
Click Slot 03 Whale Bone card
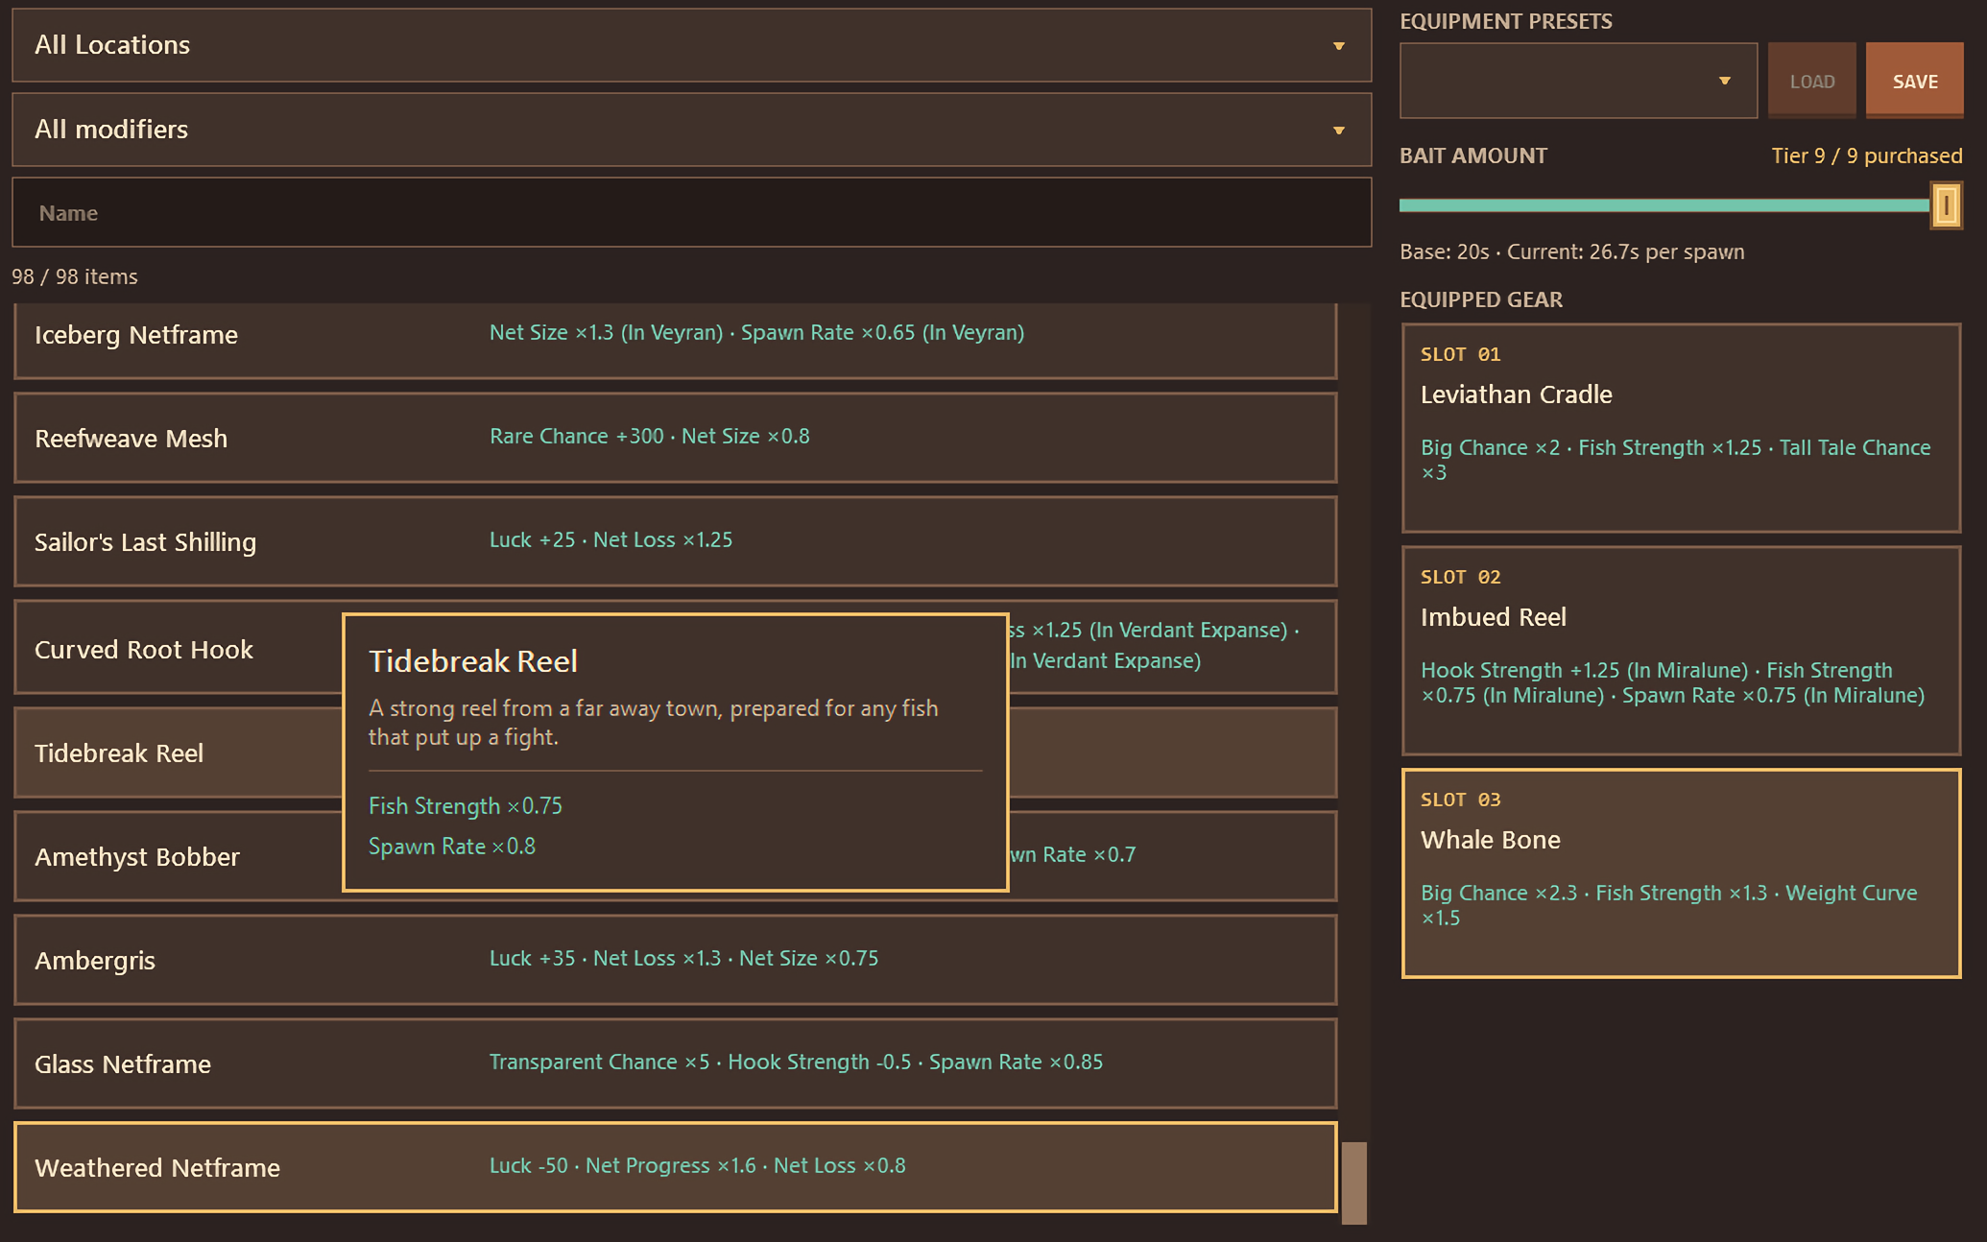point(1681,873)
